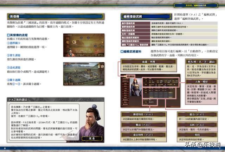225x152 pixels.
Task: Click text 重複②~③，謀求關卡過關
Action: pos(24,84)
